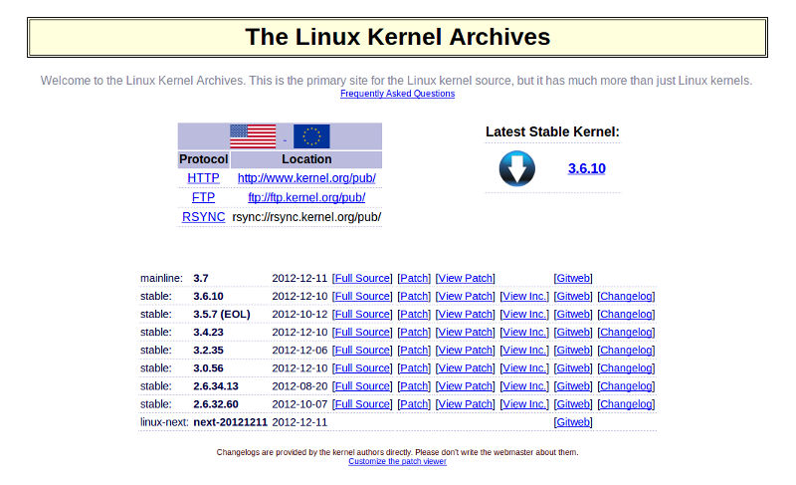Open View Patch for stable 3.0.56

[x=466, y=368]
